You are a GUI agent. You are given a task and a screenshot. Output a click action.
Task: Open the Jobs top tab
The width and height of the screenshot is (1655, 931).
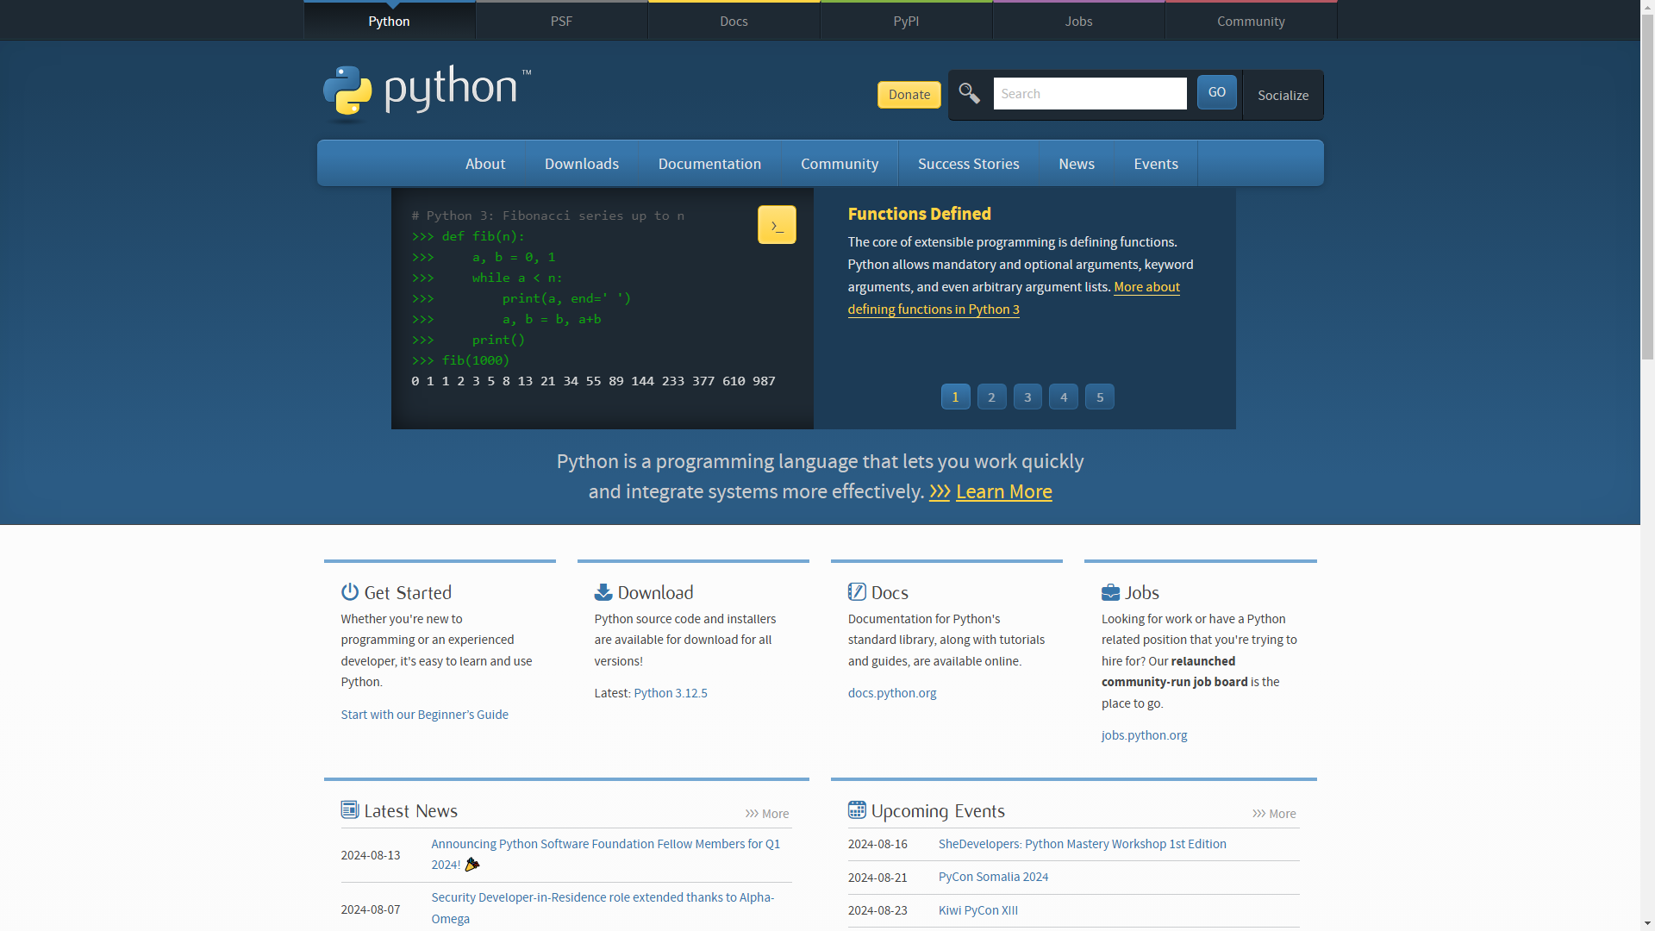(x=1079, y=21)
